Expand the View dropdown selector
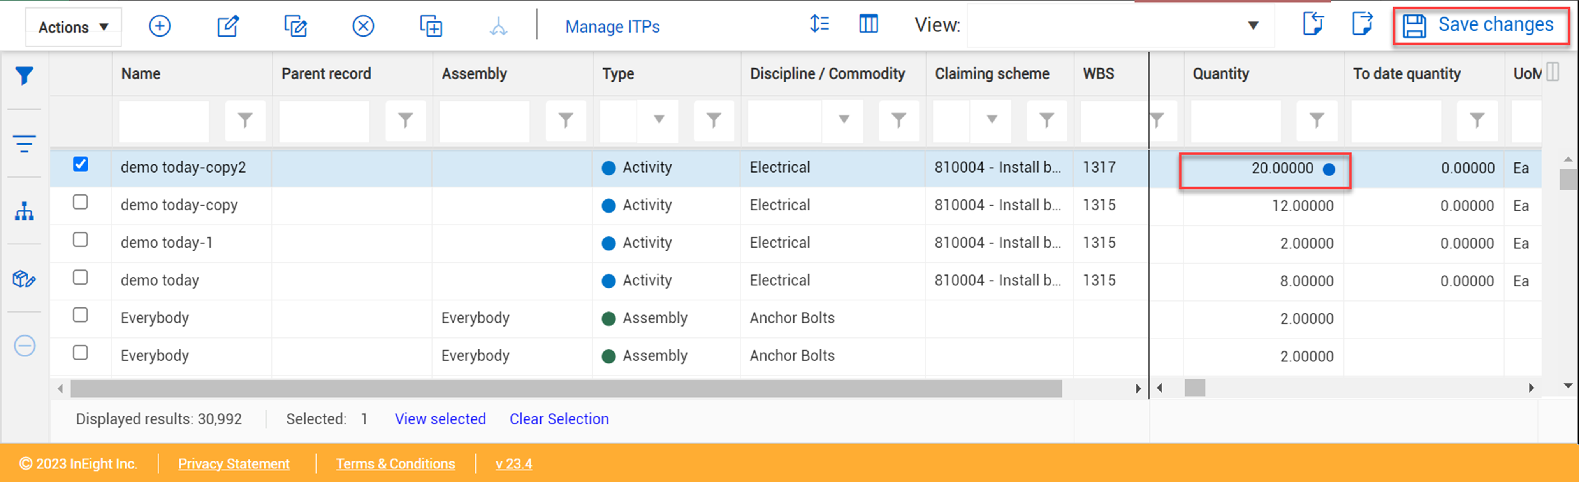This screenshot has height=482, width=1579. pyautogui.click(x=1253, y=26)
